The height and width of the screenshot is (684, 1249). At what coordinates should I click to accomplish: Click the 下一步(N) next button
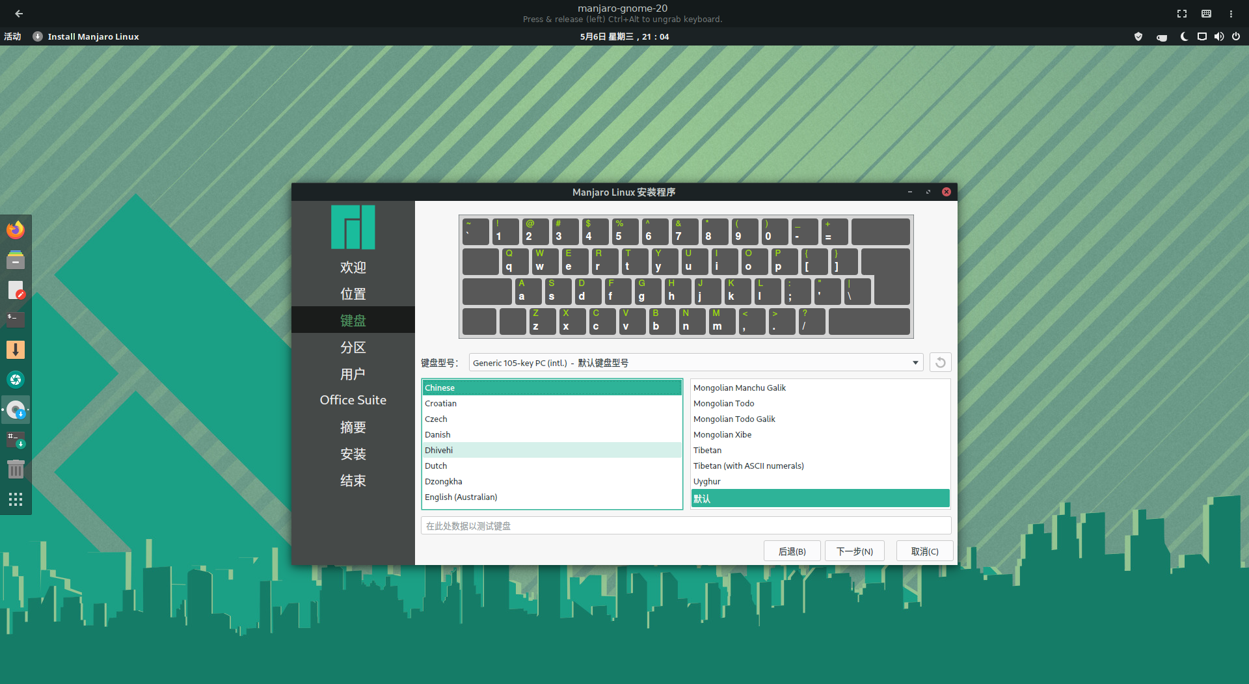point(854,551)
